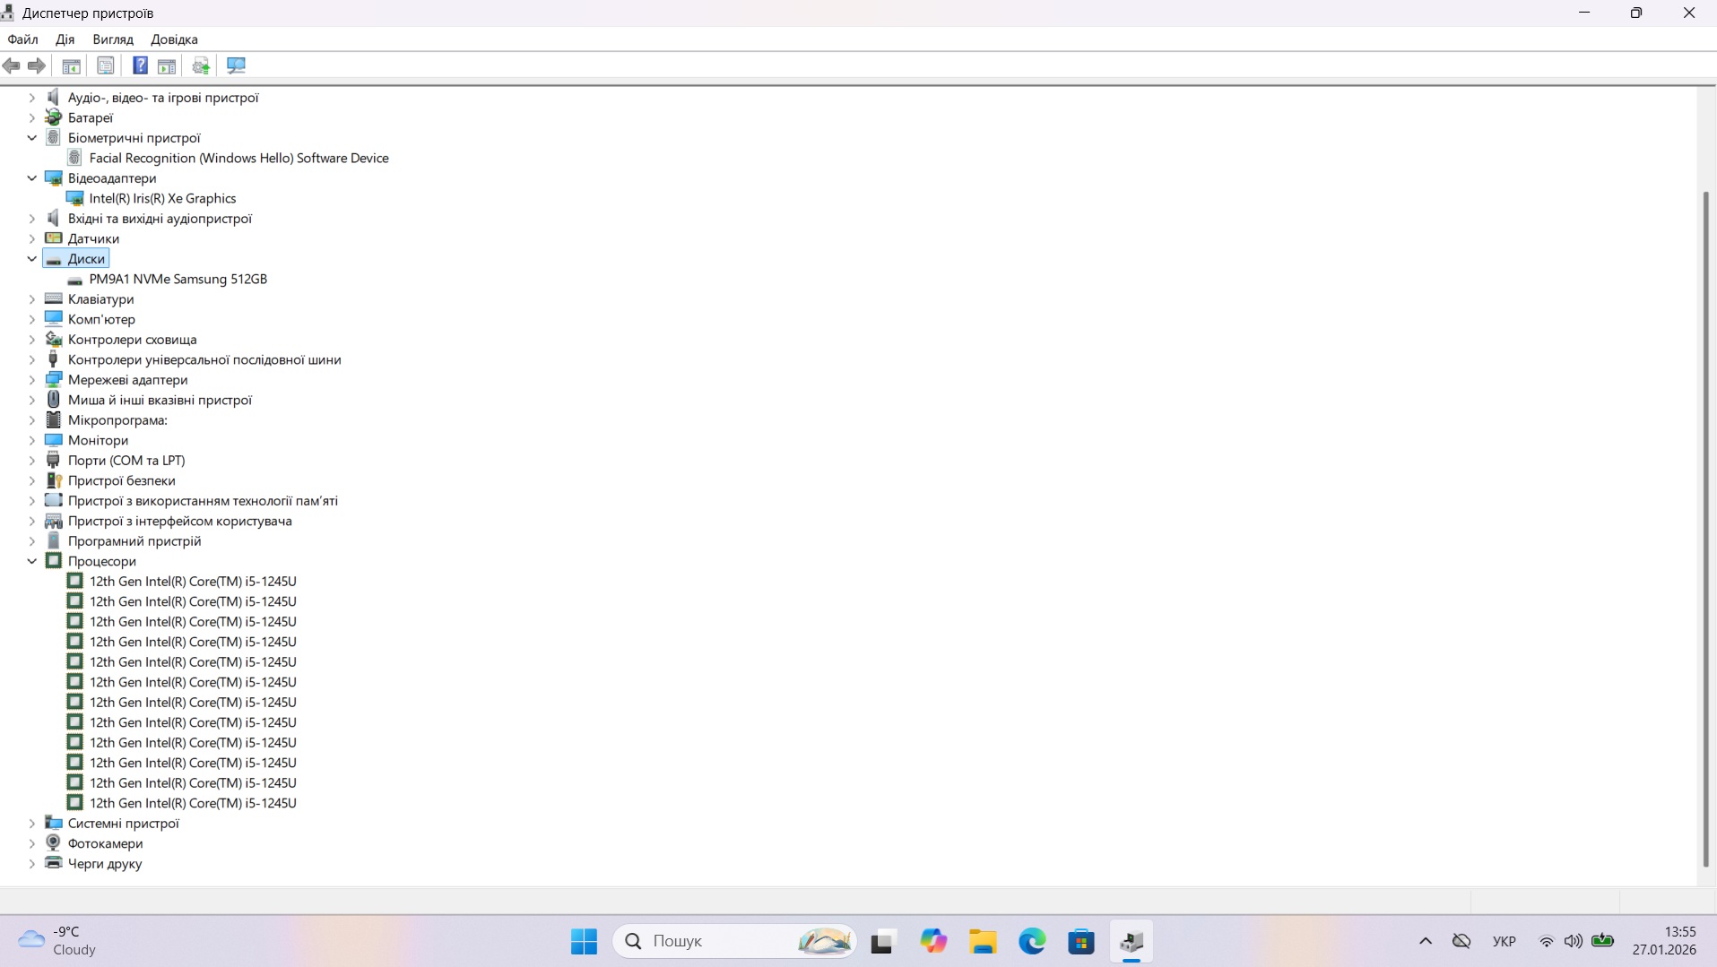1717x967 pixels.
Task: Open the Файл menu
Action: click(x=22, y=39)
